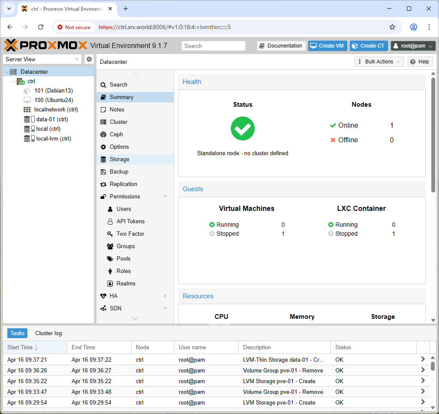Select the Replication arrows icon

pos(103,184)
